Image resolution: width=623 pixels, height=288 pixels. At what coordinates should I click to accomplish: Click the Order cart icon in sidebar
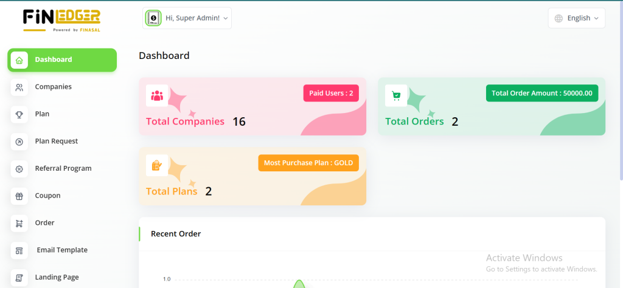tap(19, 223)
